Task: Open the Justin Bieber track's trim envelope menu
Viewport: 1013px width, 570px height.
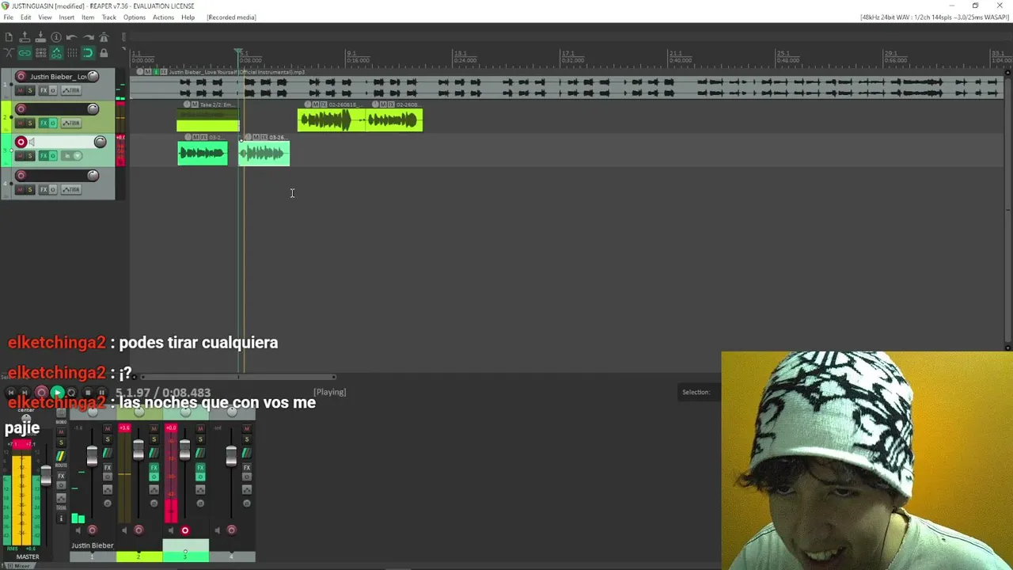Action: (x=71, y=90)
